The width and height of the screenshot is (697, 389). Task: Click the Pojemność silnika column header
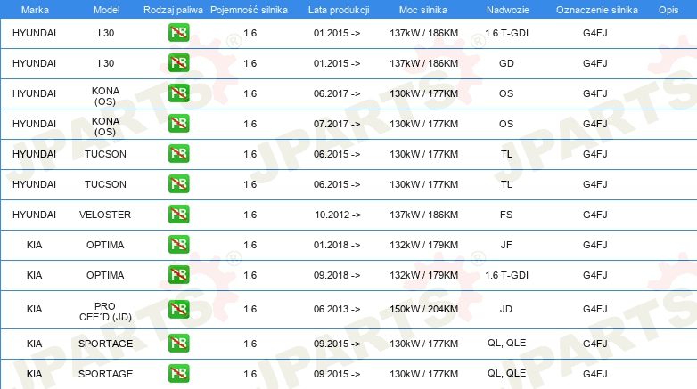(x=249, y=10)
